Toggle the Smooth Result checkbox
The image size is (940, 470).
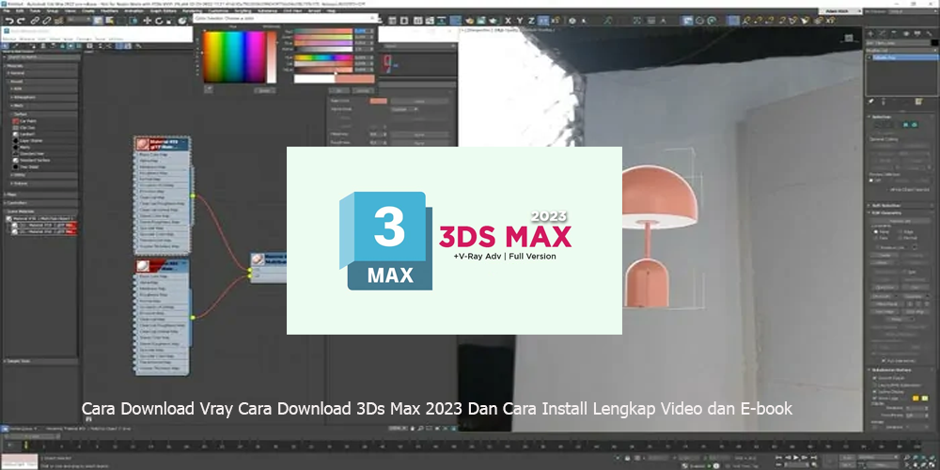tap(874, 378)
